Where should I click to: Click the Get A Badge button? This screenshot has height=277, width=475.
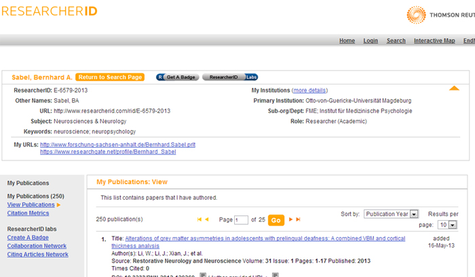178,77
